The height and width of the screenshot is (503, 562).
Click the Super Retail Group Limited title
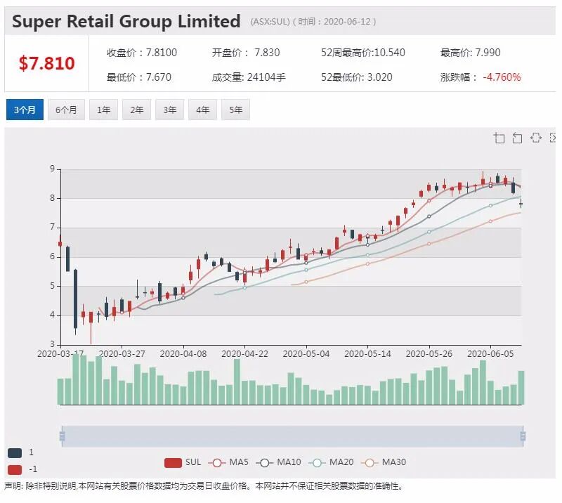126,21
